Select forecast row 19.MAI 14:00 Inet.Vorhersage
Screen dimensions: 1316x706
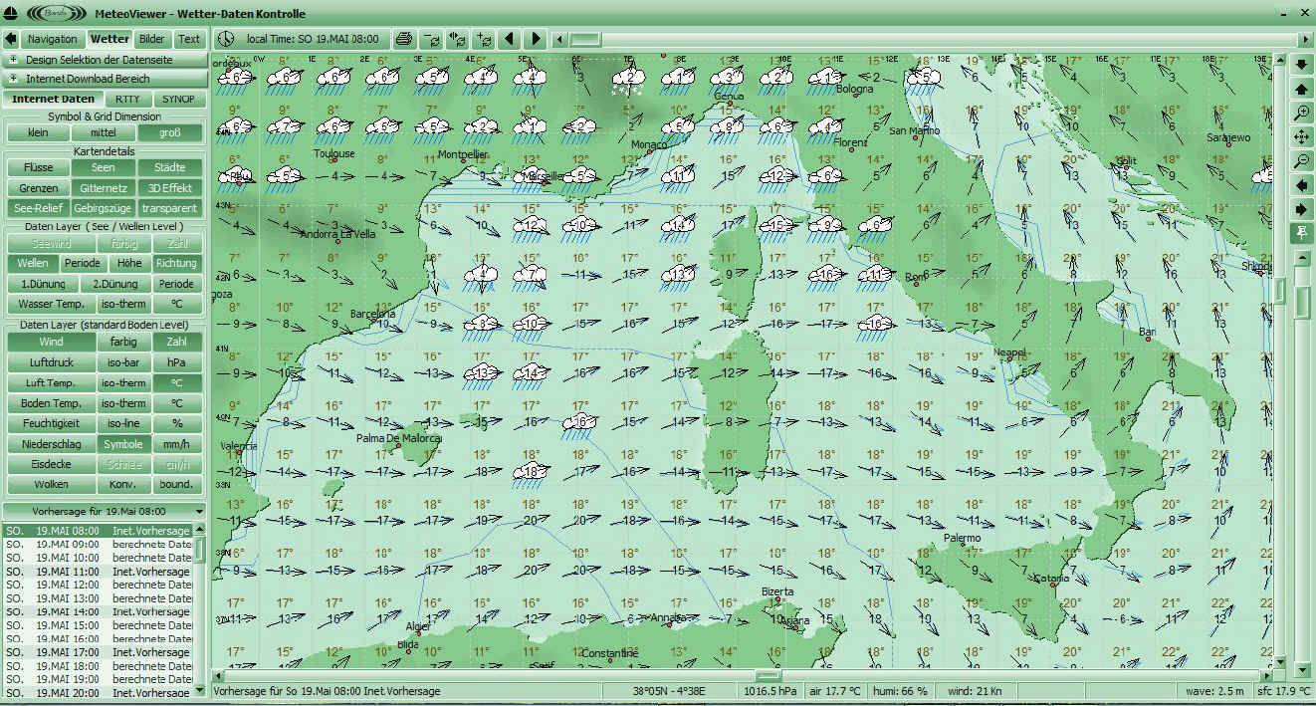coord(98,611)
